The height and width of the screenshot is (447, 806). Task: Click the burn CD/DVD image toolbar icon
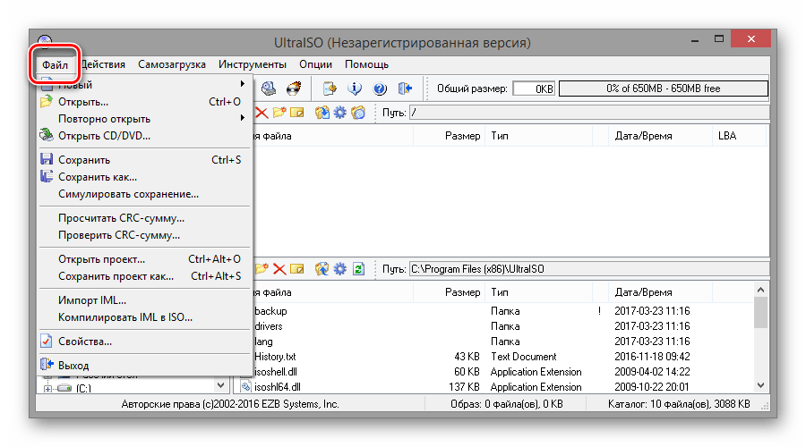pos(293,89)
